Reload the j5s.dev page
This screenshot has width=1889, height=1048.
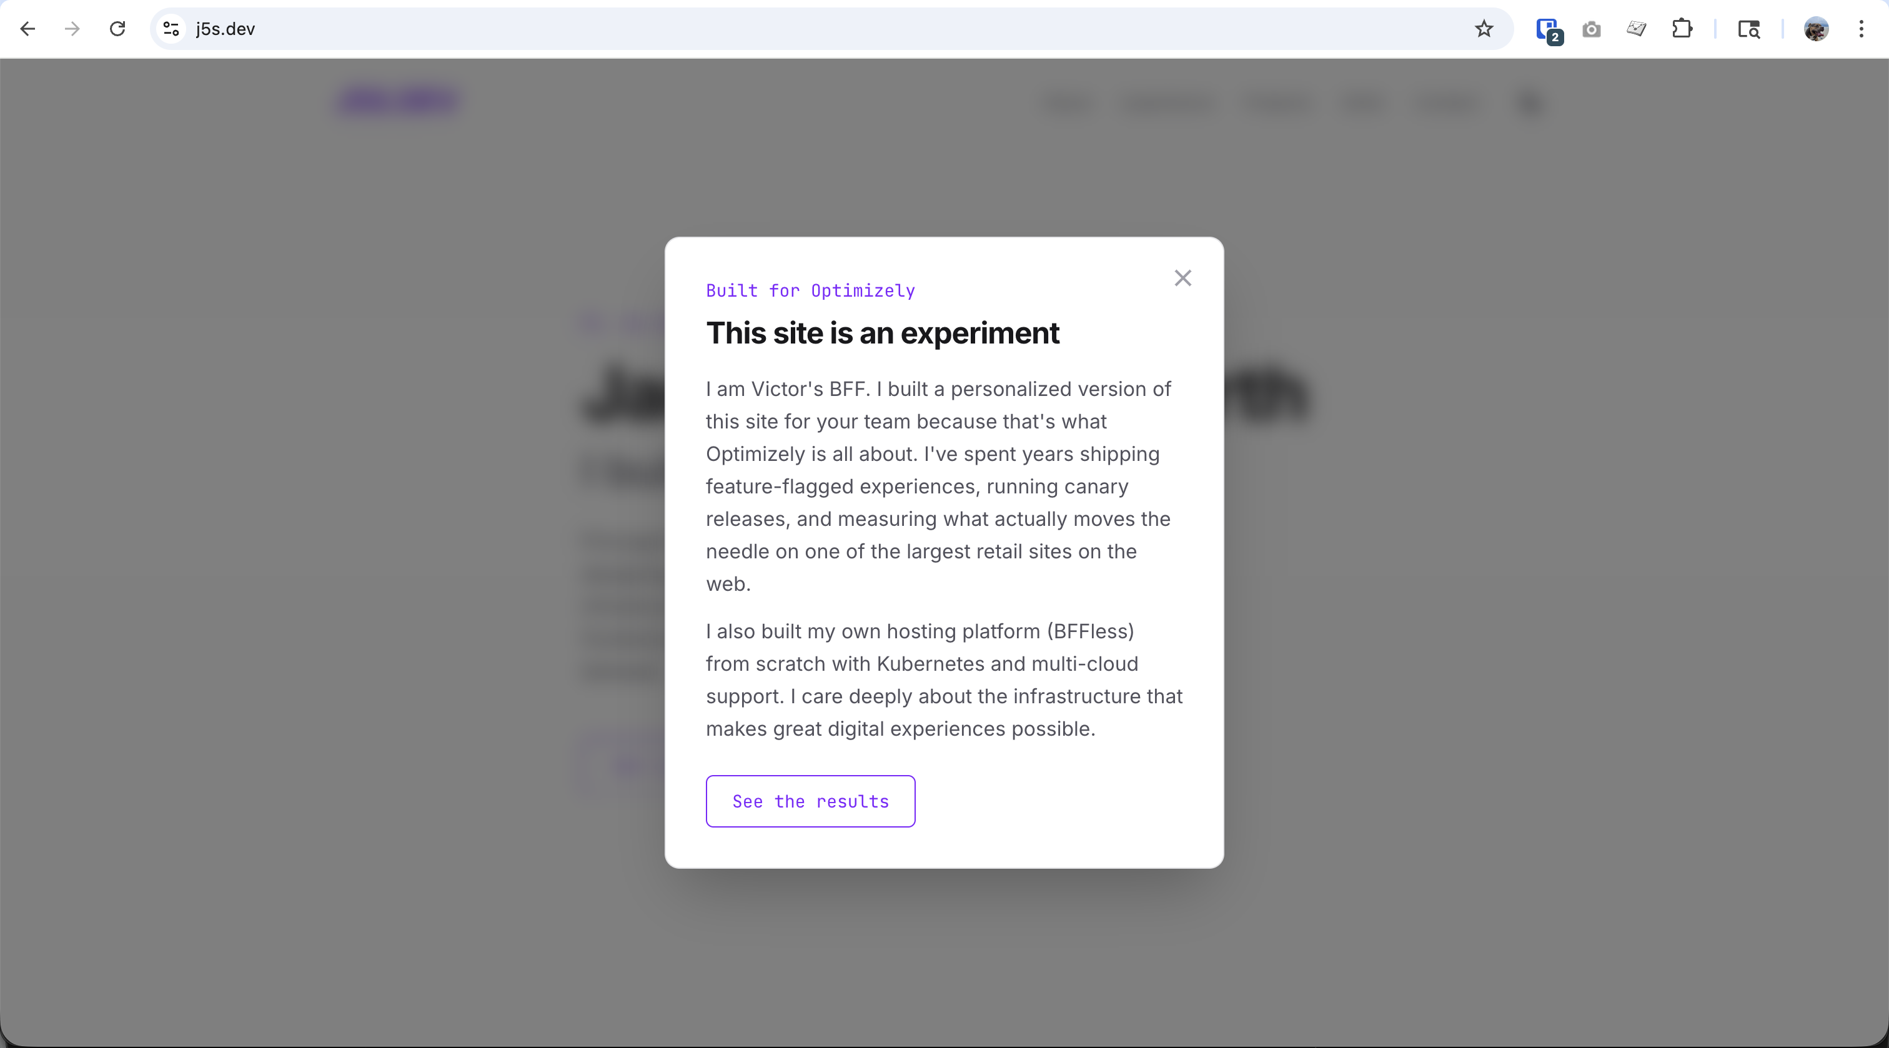(x=117, y=29)
